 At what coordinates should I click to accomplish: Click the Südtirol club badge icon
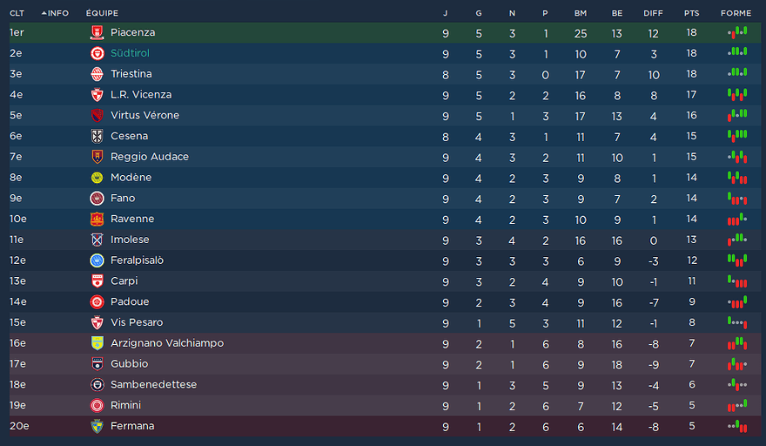(97, 54)
